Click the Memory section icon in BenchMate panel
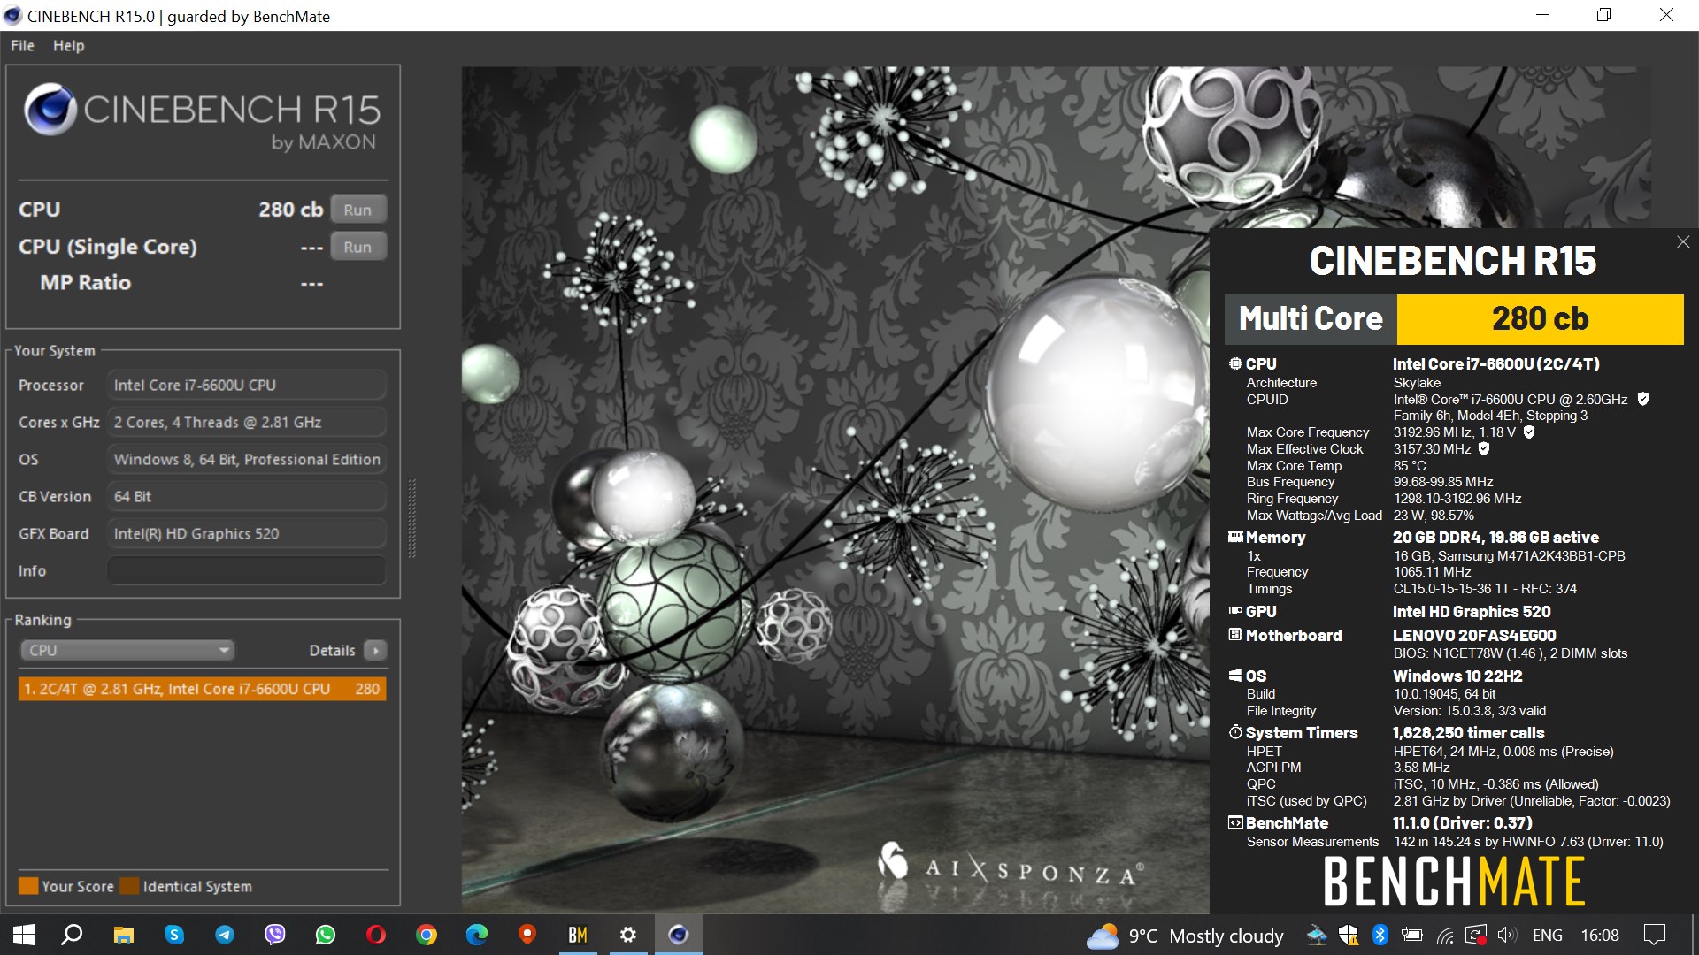The width and height of the screenshot is (1699, 955). (x=1235, y=537)
